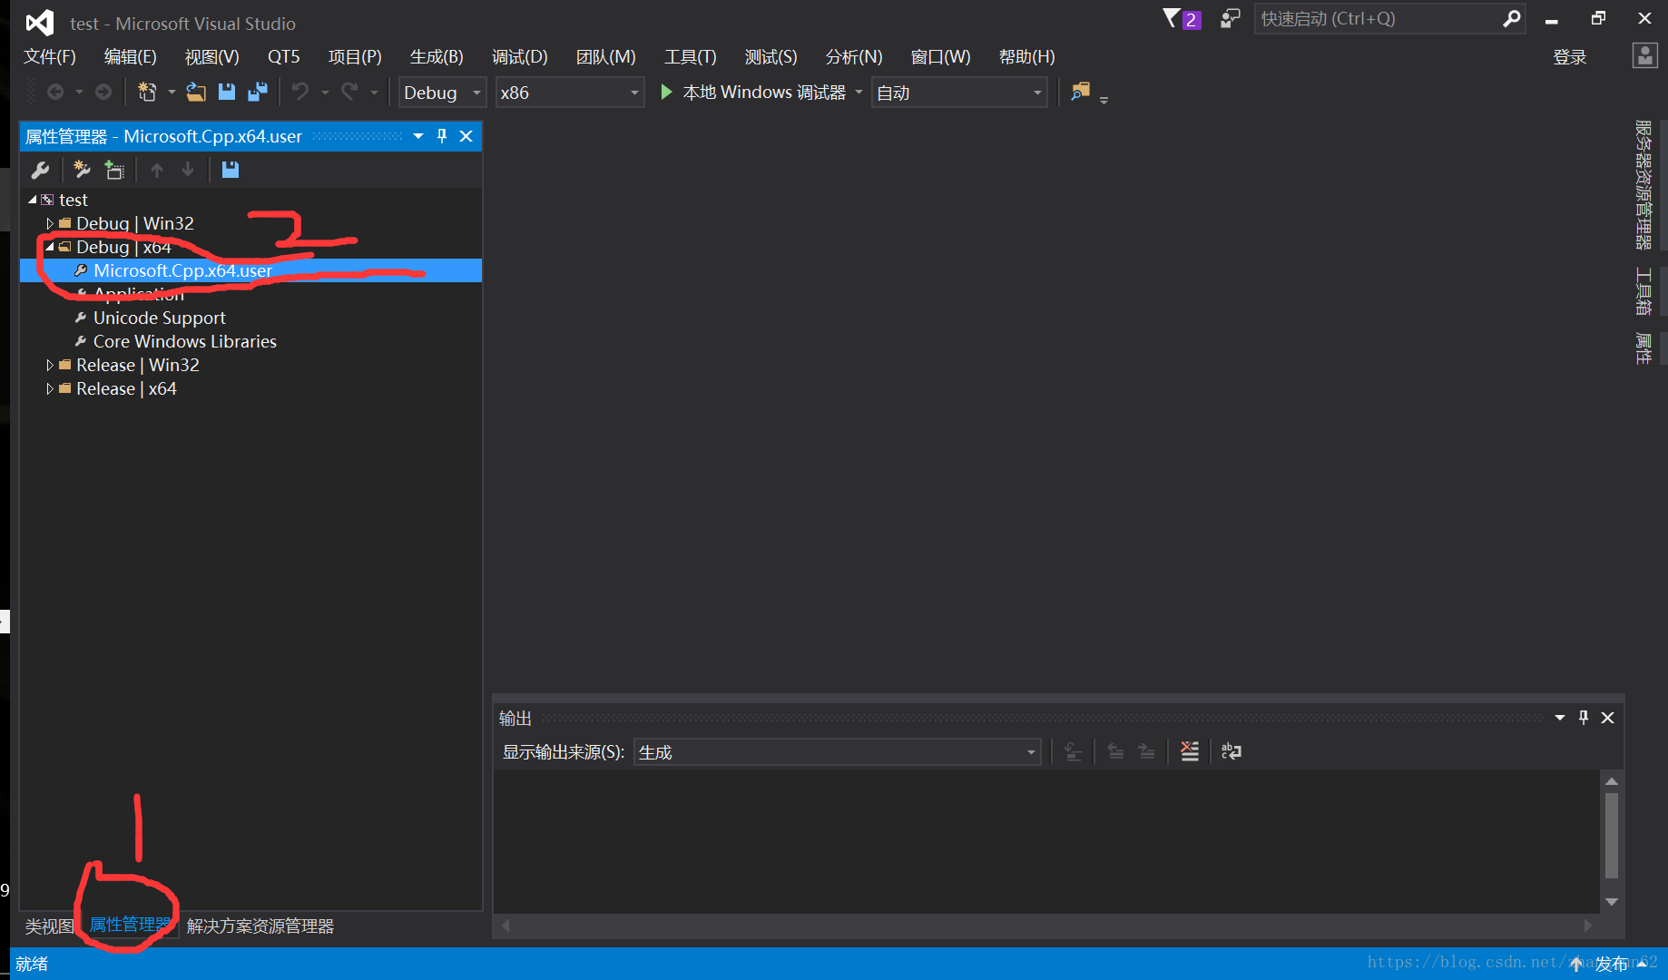The width and height of the screenshot is (1668, 980).
Task: Switch to 属性管理器 tab
Action: point(131,925)
